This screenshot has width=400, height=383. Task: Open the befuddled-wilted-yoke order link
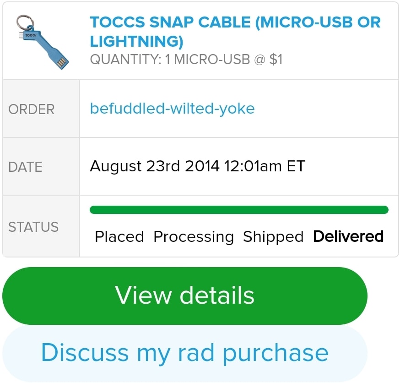coord(172,109)
